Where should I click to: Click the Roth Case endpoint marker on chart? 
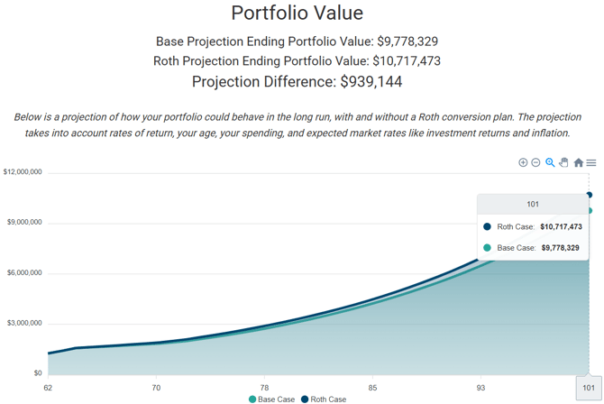590,195
